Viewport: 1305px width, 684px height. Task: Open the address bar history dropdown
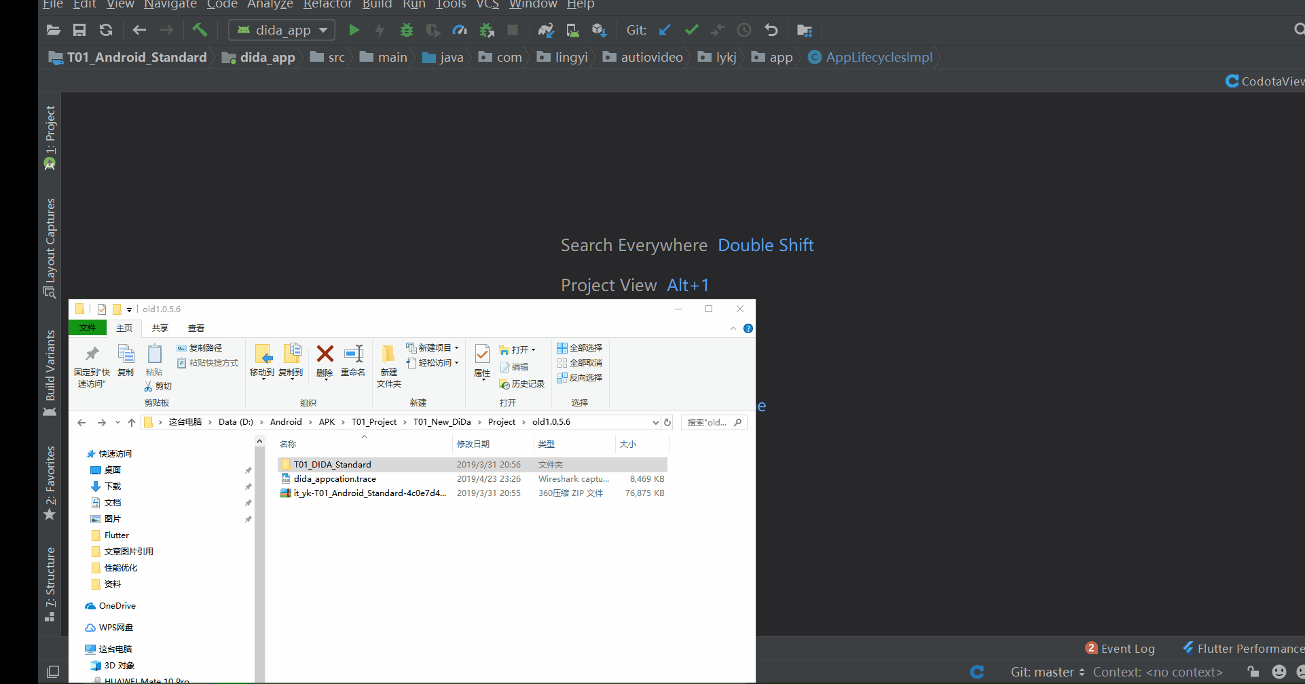pos(655,422)
